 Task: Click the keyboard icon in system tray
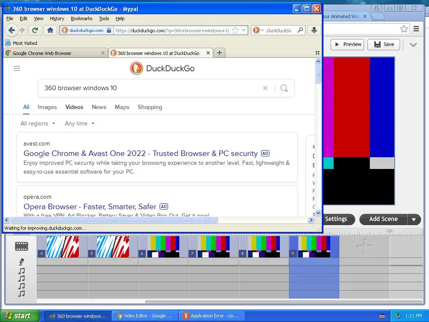pyautogui.click(x=382, y=316)
